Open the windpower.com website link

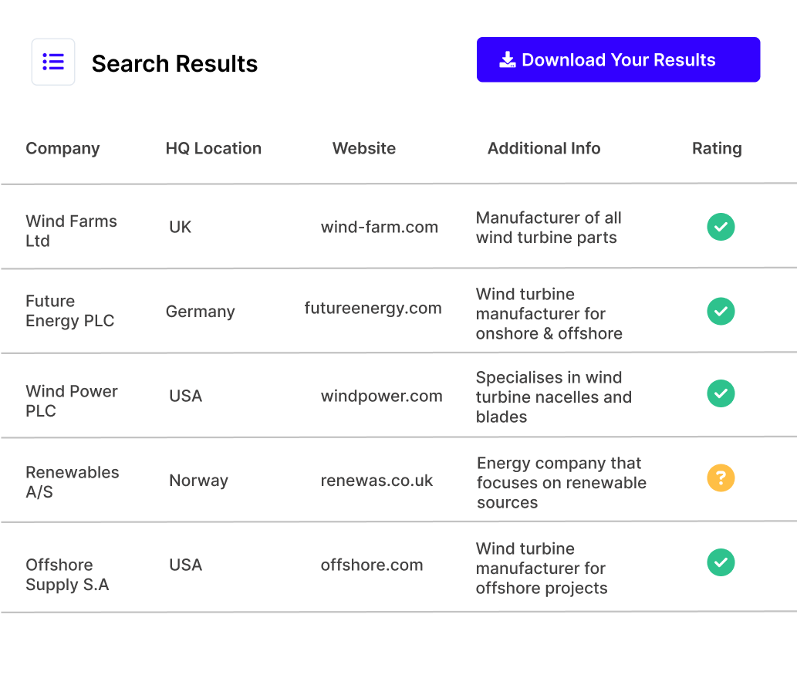point(382,396)
